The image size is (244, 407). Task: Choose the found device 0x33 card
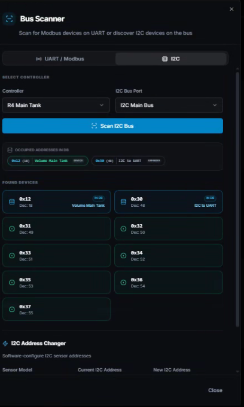(x=57, y=255)
